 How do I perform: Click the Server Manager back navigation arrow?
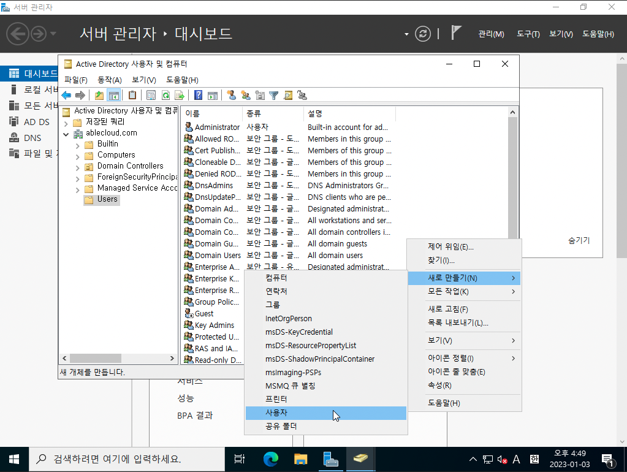pos(18,34)
